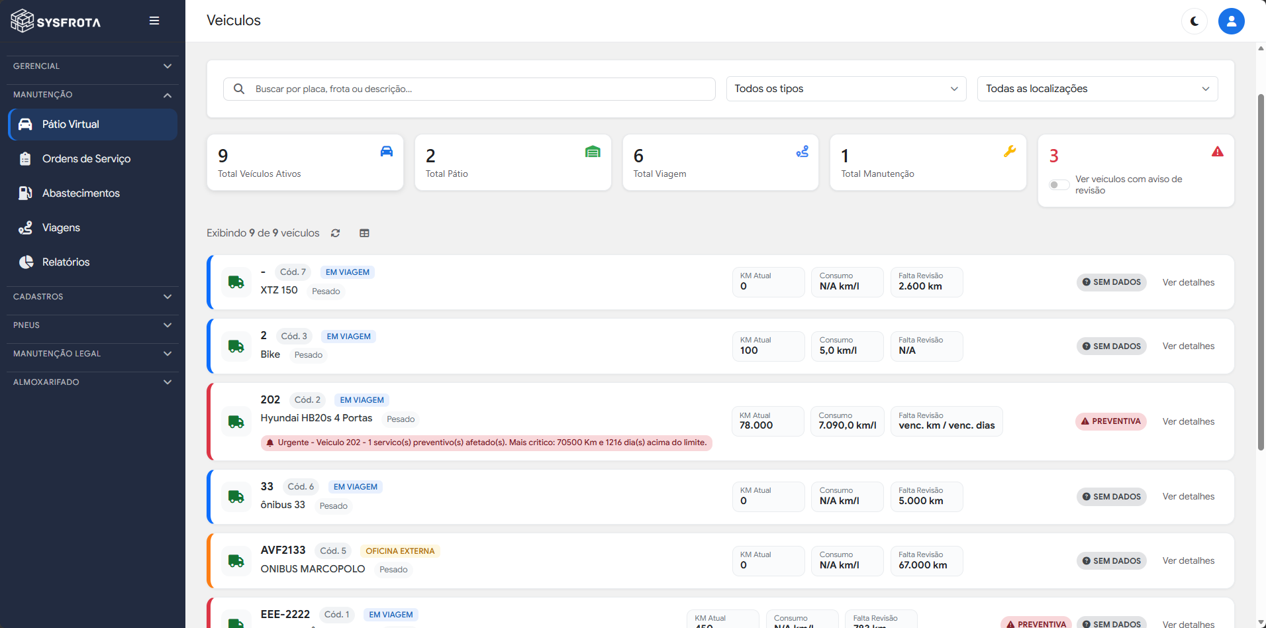This screenshot has height=628, width=1266.
Task: Expand the GERENCIAL sidebar section
Action: (93, 66)
